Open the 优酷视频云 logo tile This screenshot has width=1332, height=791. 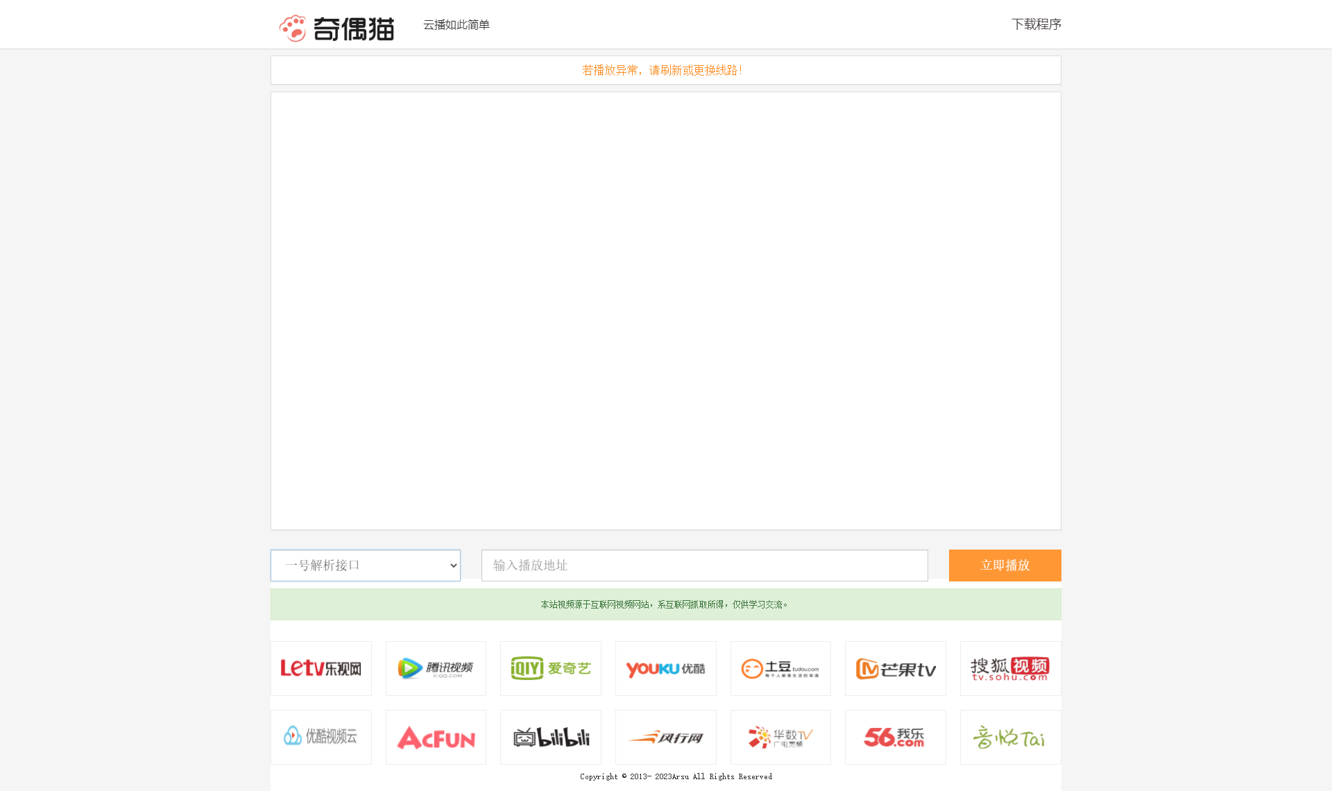(321, 737)
